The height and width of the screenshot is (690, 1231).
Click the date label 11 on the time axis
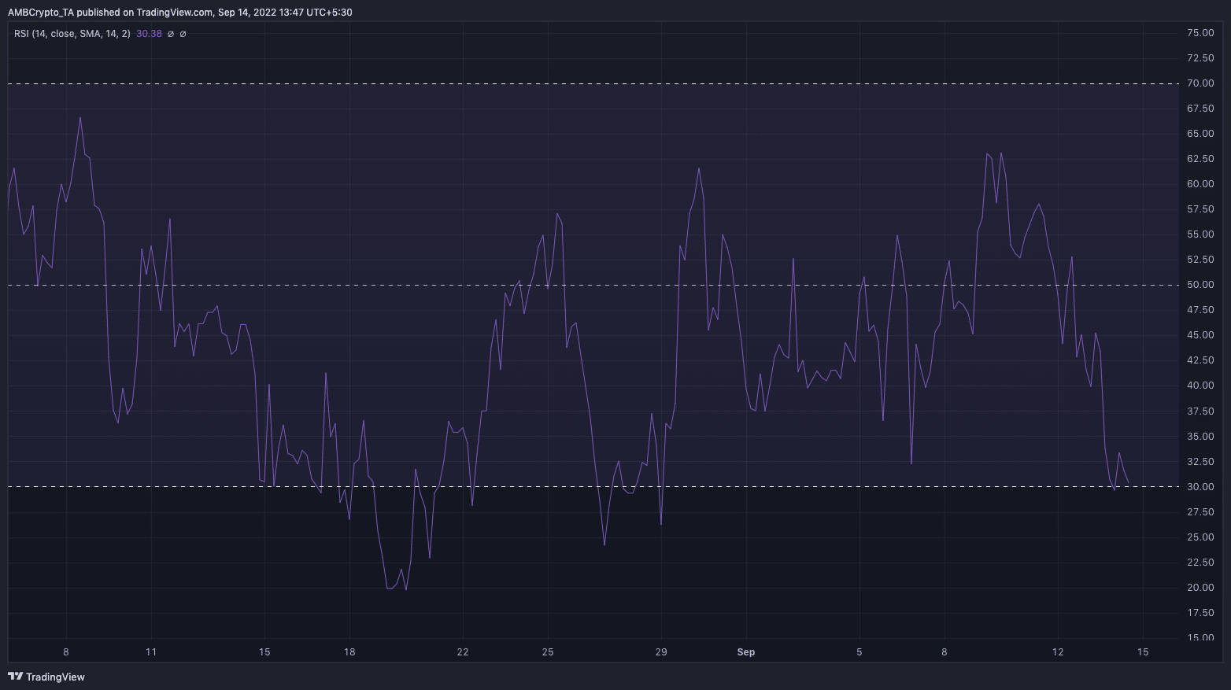click(x=151, y=652)
